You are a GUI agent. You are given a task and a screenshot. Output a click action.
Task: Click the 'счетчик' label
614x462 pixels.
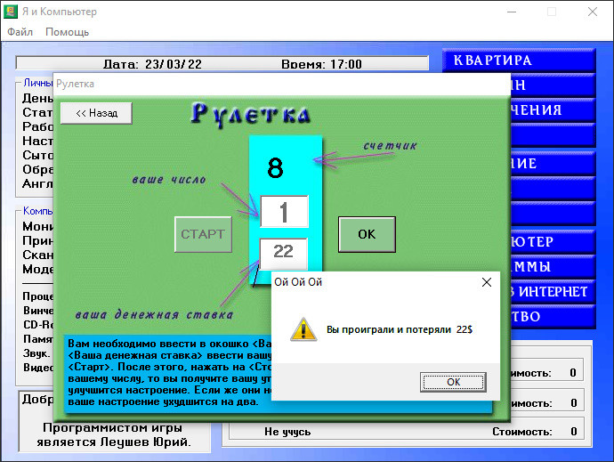pyautogui.click(x=390, y=146)
